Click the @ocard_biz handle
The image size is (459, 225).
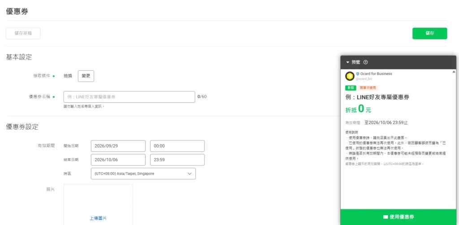click(364, 79)
